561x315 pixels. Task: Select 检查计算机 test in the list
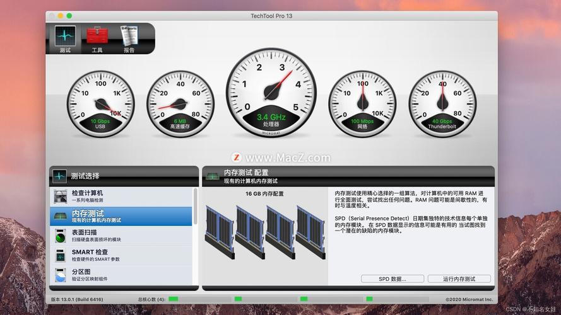tap(121, 197)
